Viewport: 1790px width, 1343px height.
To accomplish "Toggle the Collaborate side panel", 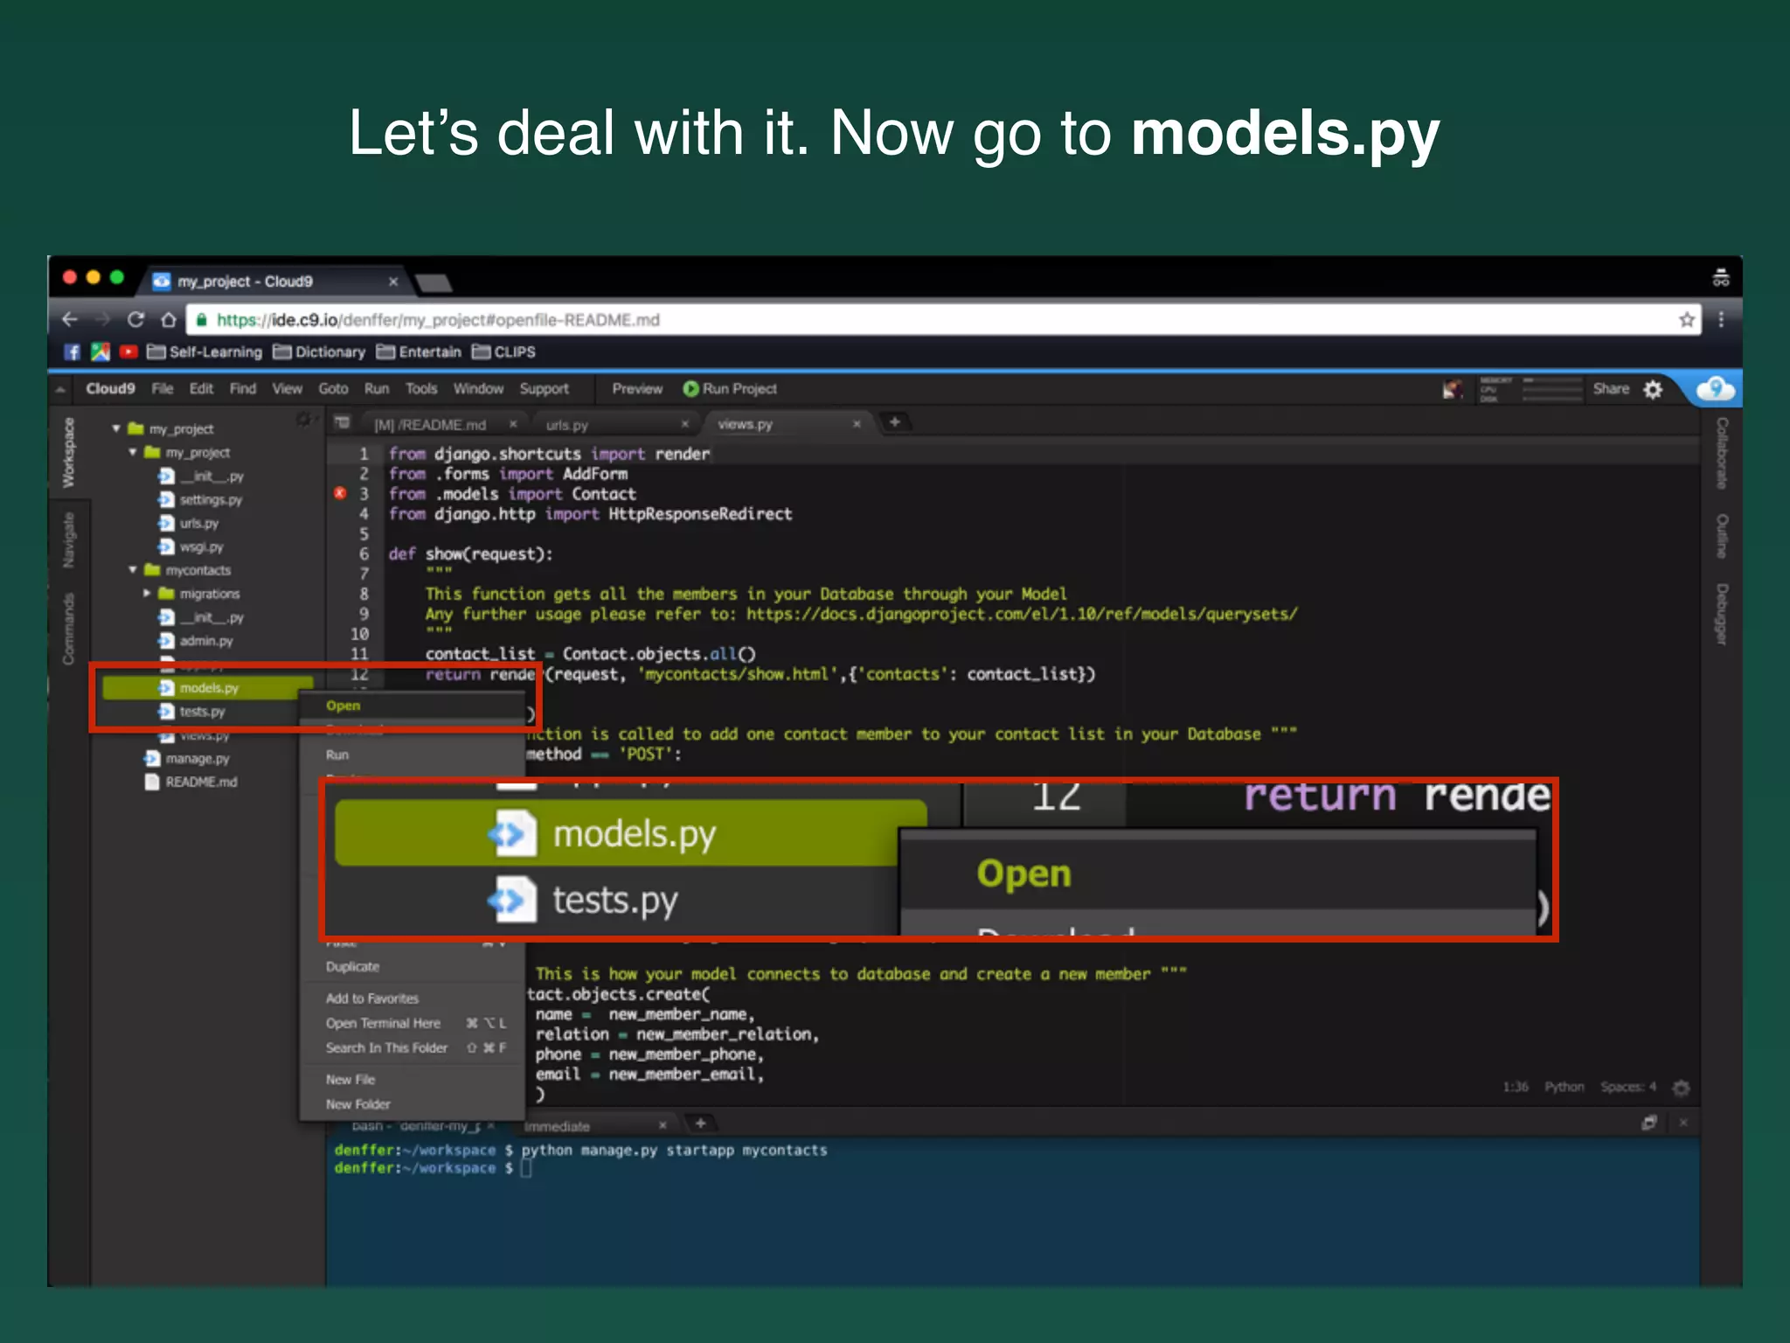I will pyautogui.click(x=1722, y=452).
